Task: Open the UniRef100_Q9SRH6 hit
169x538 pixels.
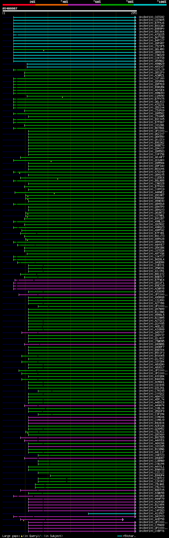Action: coord(152,81)
